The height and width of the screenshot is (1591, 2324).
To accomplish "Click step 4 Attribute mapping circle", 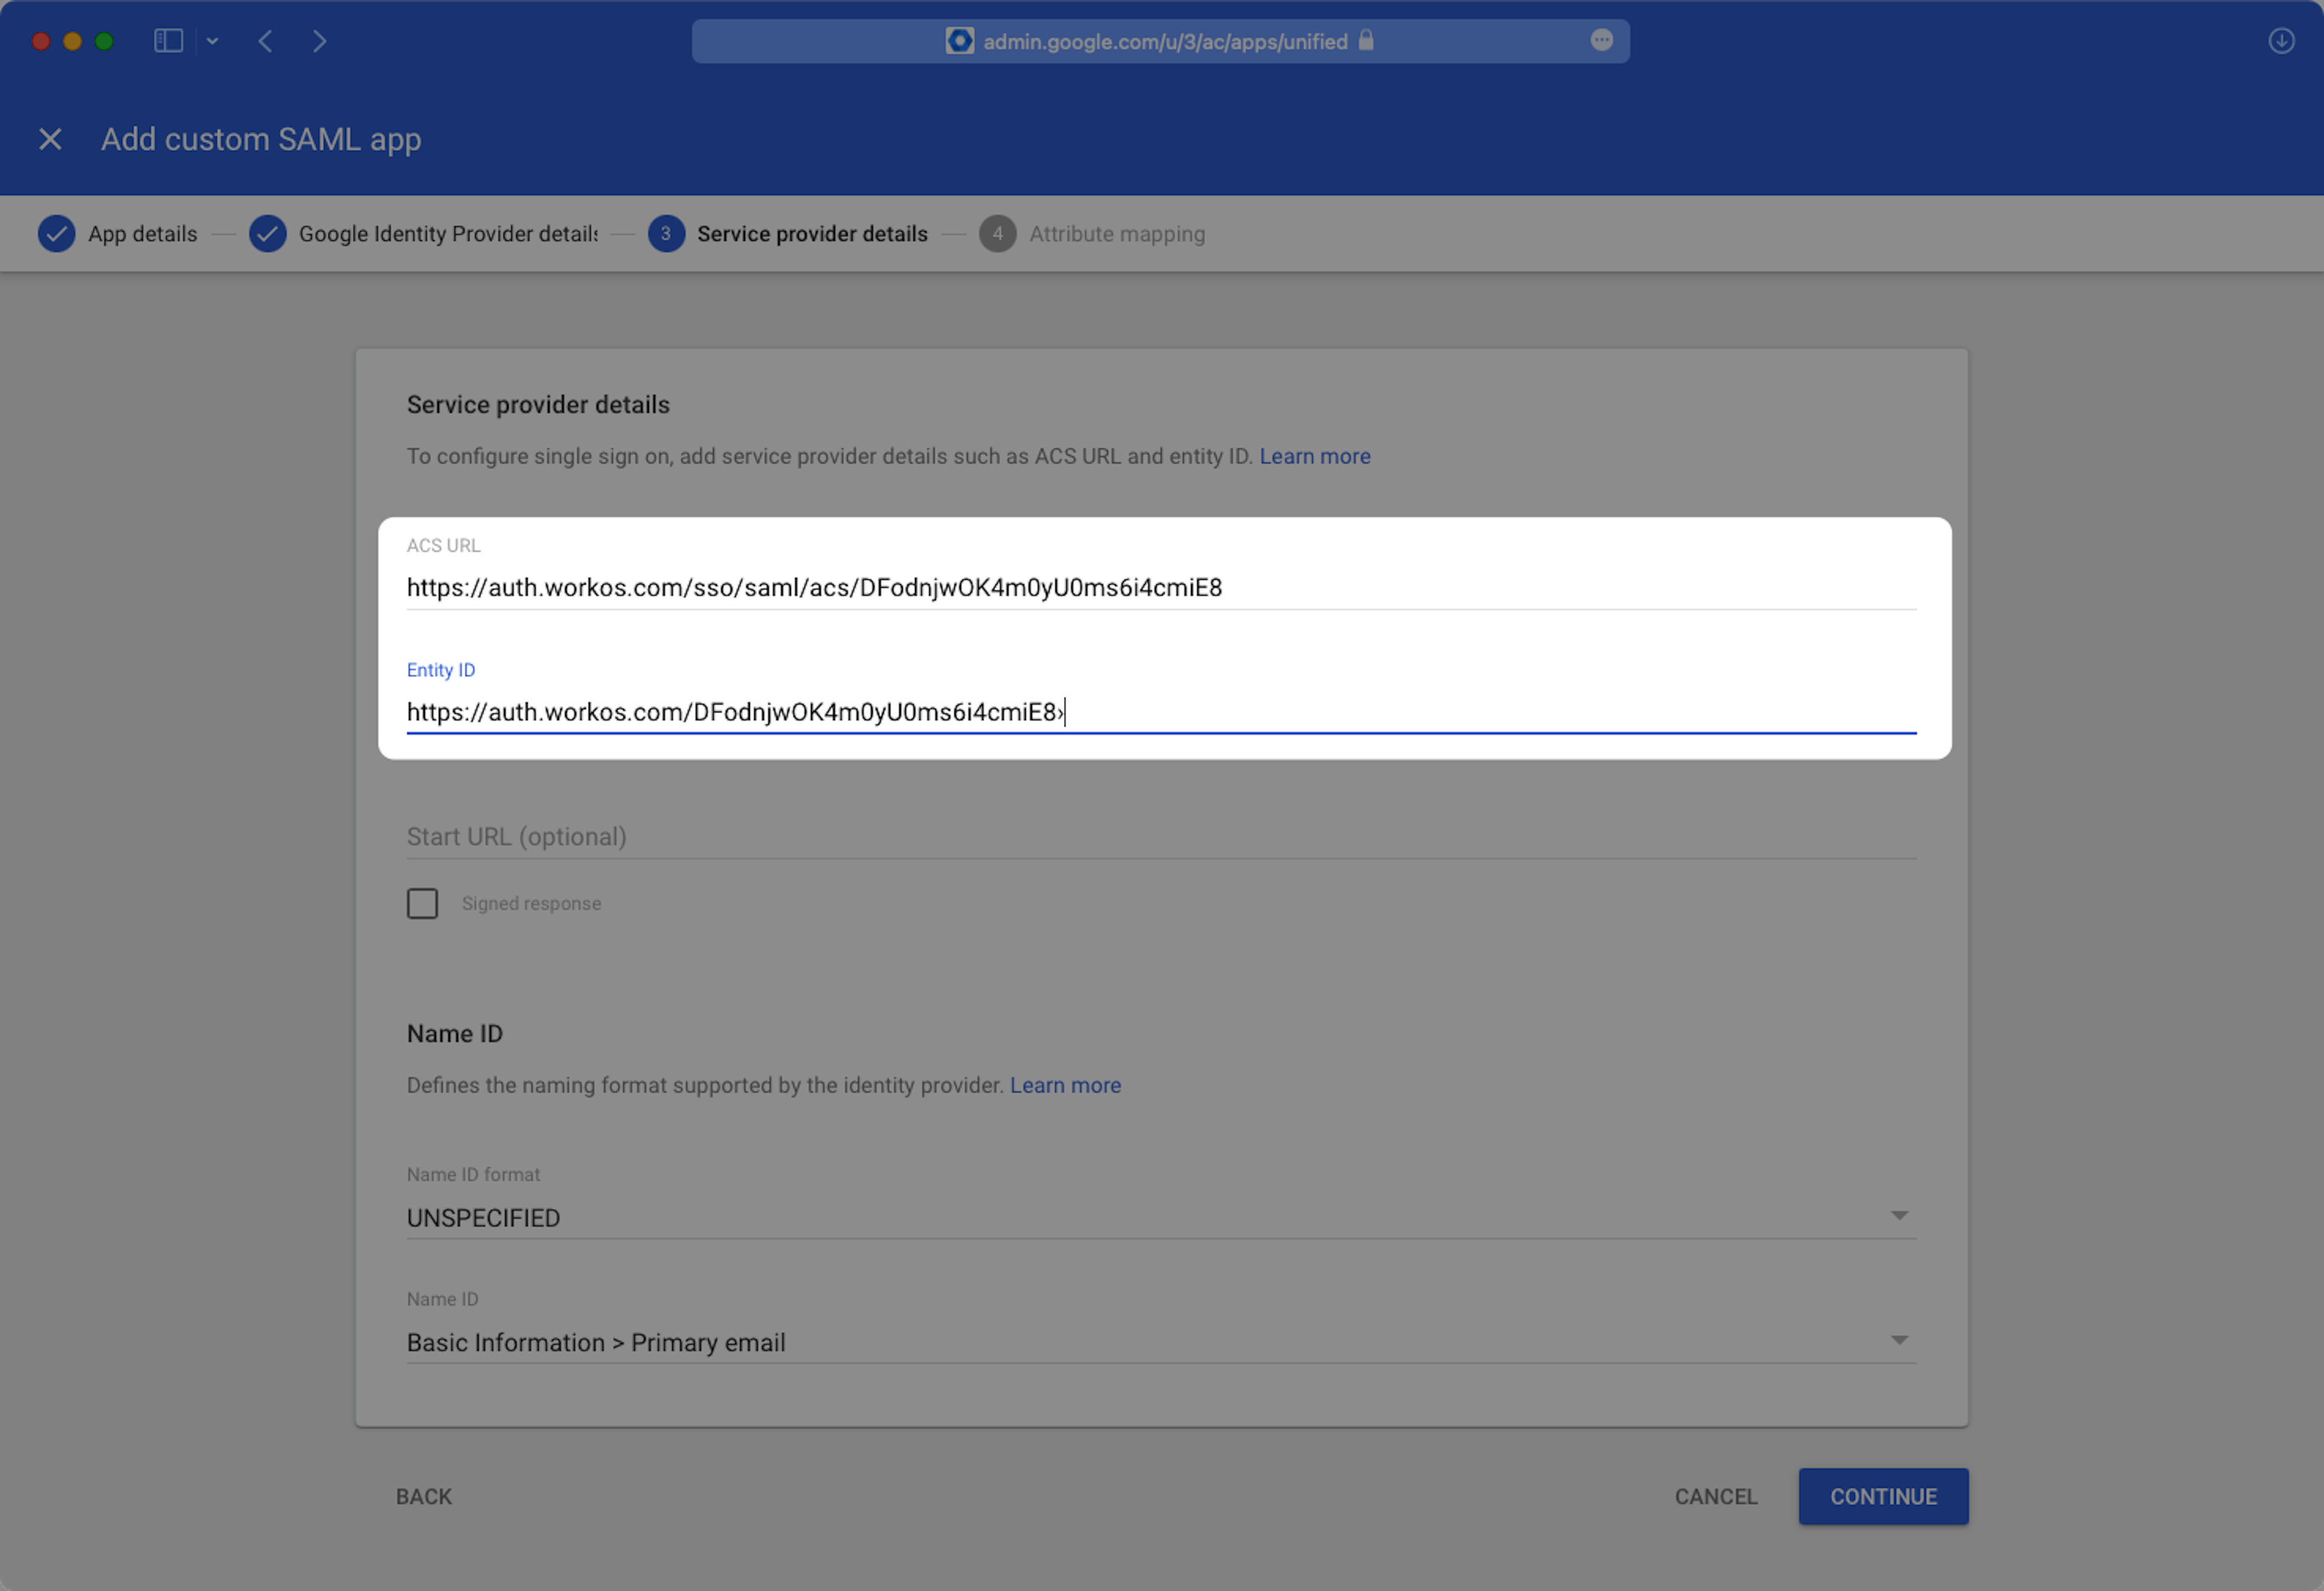I will tap(997, 234).
